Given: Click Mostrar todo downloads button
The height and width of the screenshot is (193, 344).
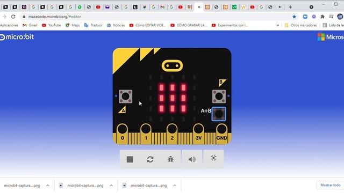Looking at the screenshot, I should (331, 185).
